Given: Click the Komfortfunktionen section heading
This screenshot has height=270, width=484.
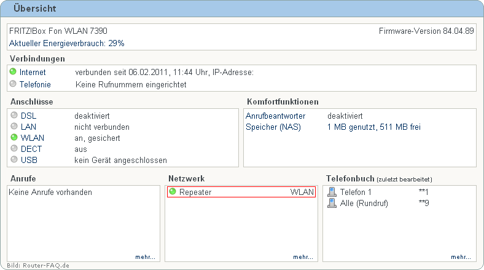Looking at the screenshot, I should click(x=283, y=101).
